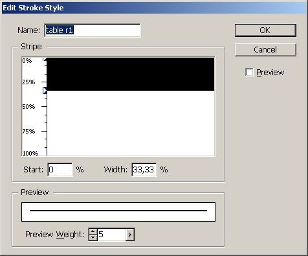Cancel the Edit Stroke Style dialog

tap(265, 50)
